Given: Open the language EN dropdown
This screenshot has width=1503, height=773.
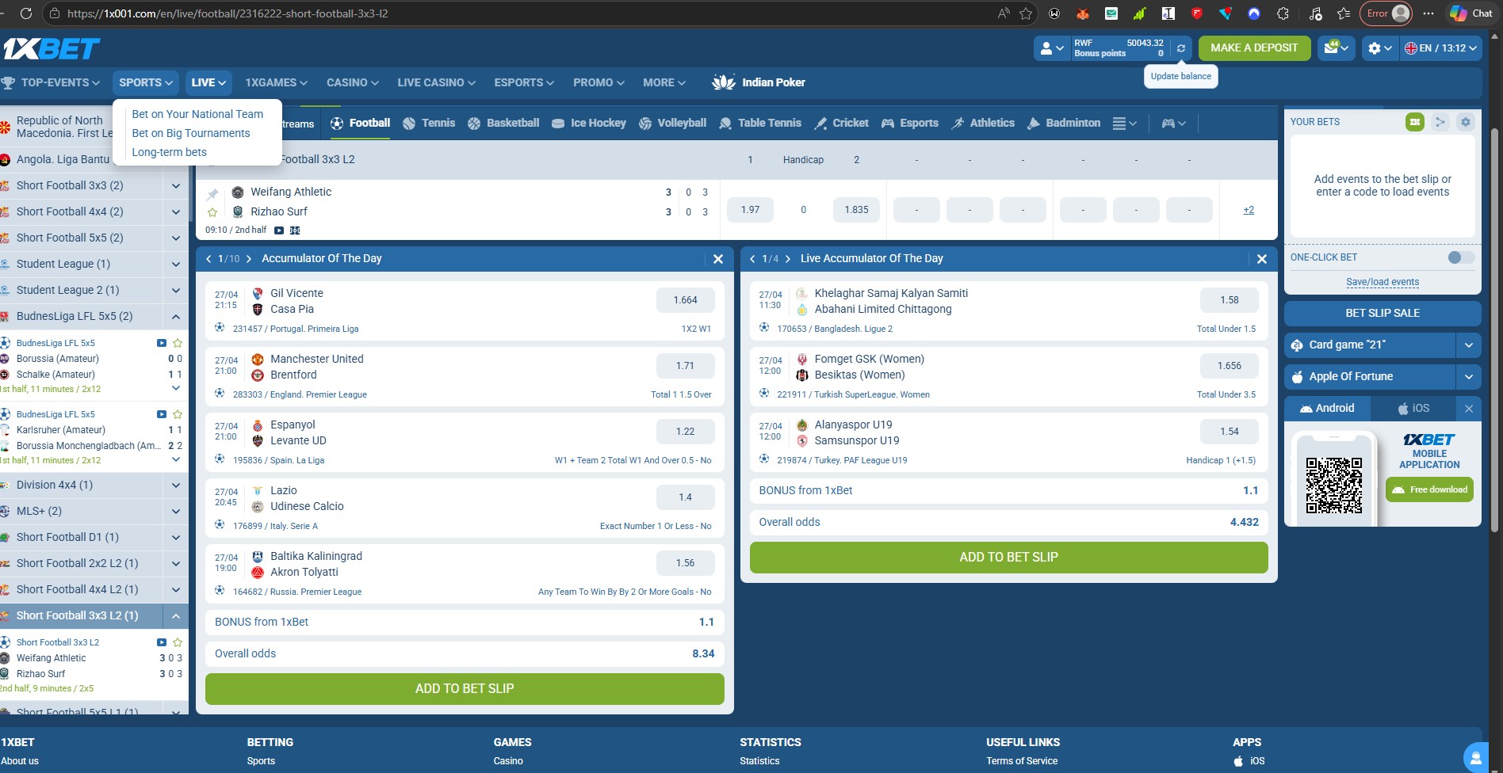Looking at the screenshot, I should (1440, 48).
